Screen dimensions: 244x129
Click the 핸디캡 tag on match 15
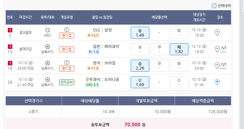[x=67, y=49]
